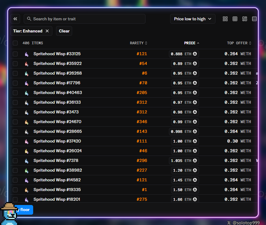
Task: Sort by the RARITY column header
Action: tap(138, 43)
